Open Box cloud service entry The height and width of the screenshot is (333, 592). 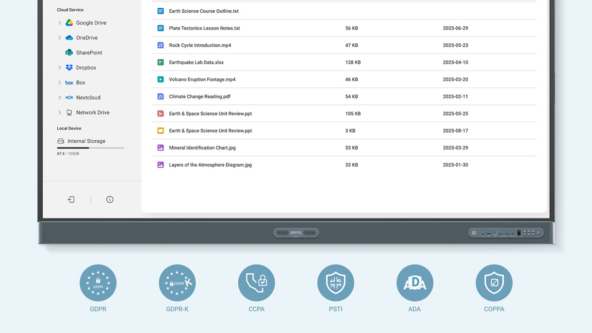click(x=80, y=83)
